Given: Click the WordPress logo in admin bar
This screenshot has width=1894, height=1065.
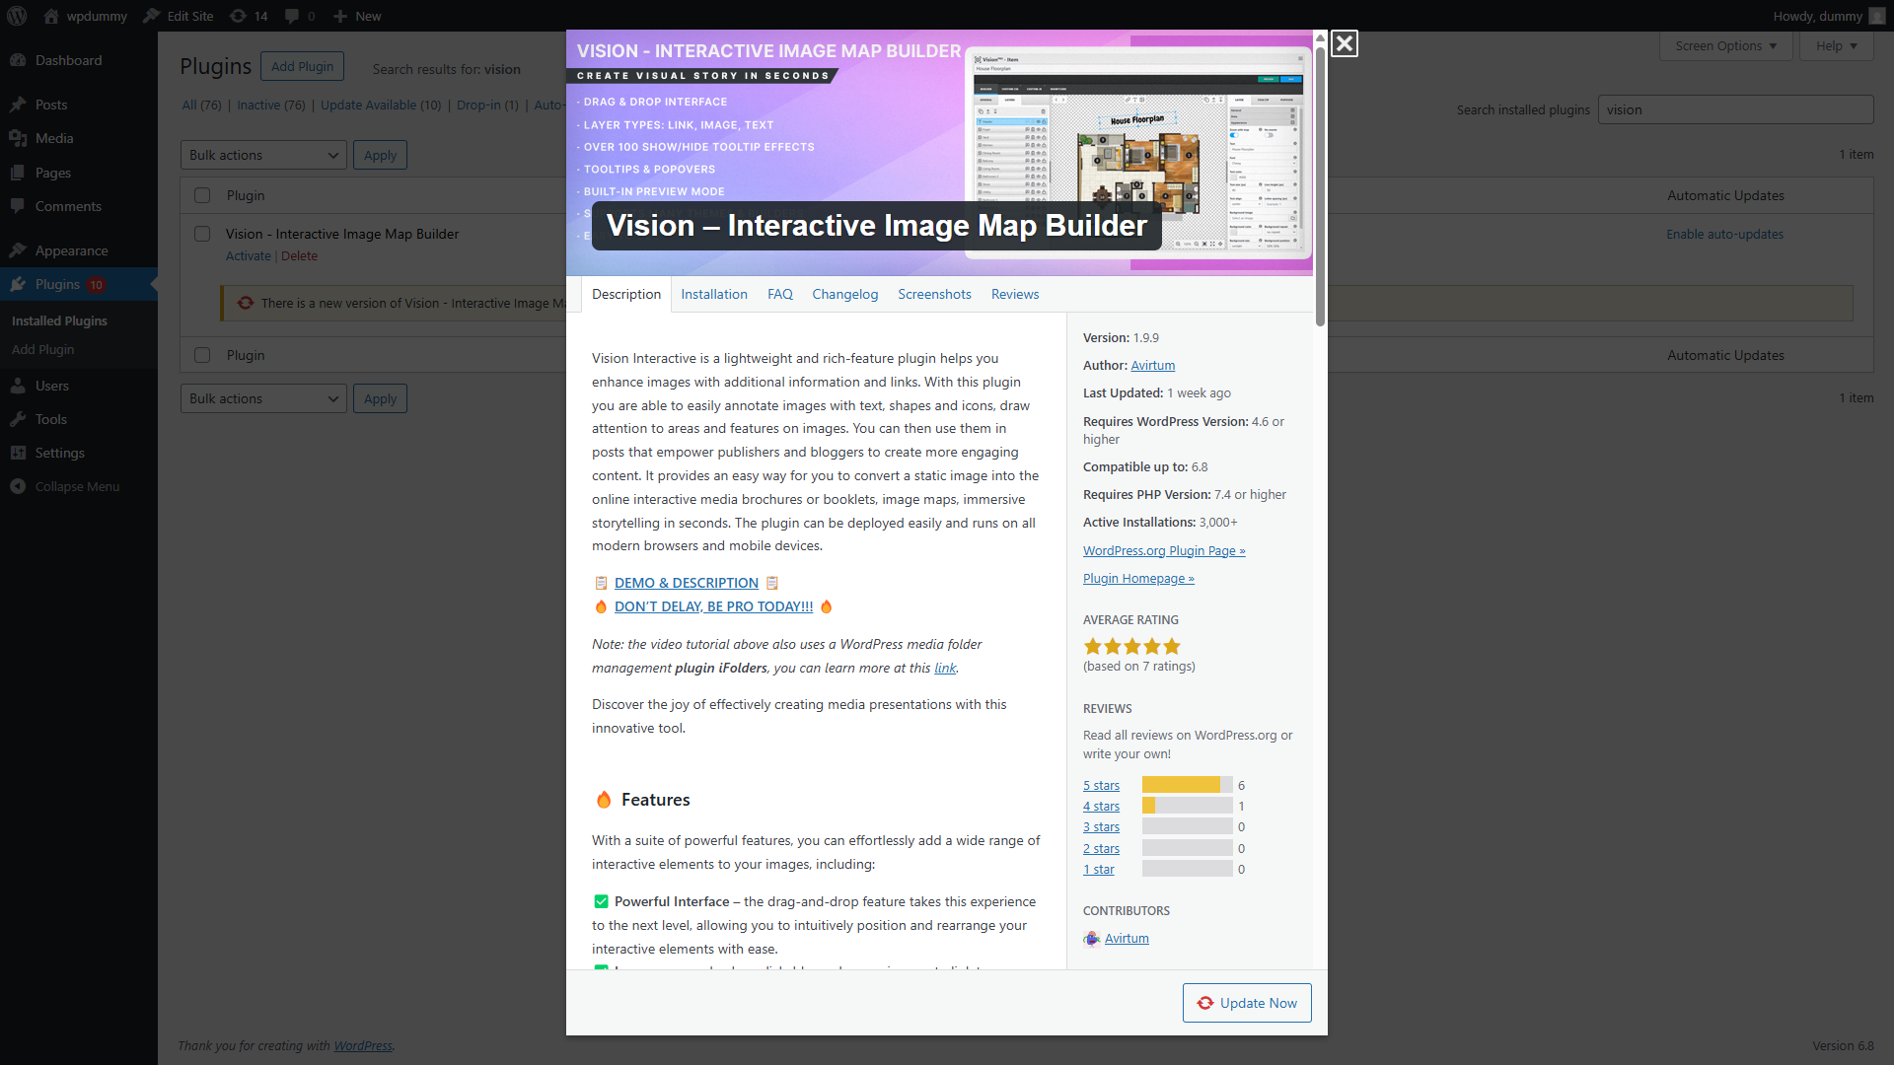Looking at the screenshot, I should click(17, 16).
